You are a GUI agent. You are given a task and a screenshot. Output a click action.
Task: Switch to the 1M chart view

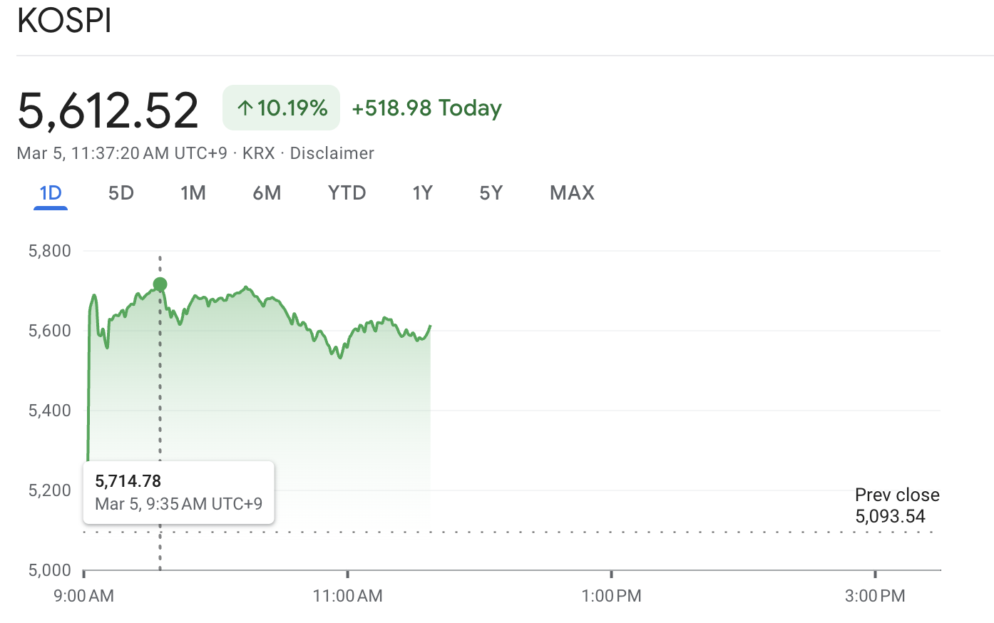(x=193, y=192)
